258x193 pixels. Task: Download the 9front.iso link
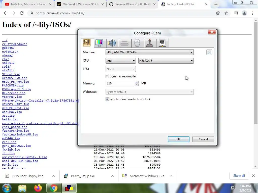point(11,74)
